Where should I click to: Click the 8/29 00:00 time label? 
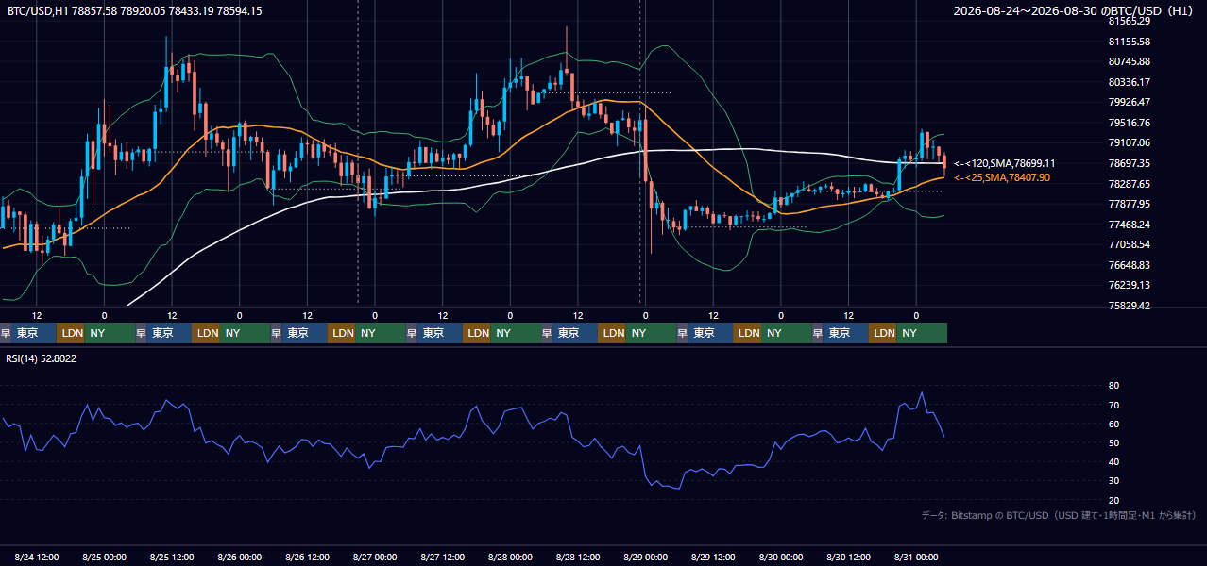(646, 558)
